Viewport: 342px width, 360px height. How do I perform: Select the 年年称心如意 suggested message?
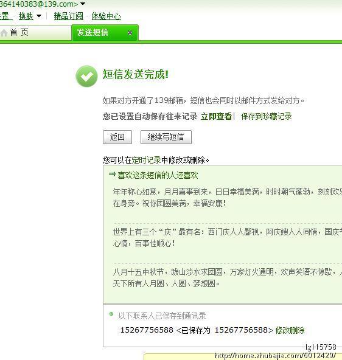click(x=228, y=198)
